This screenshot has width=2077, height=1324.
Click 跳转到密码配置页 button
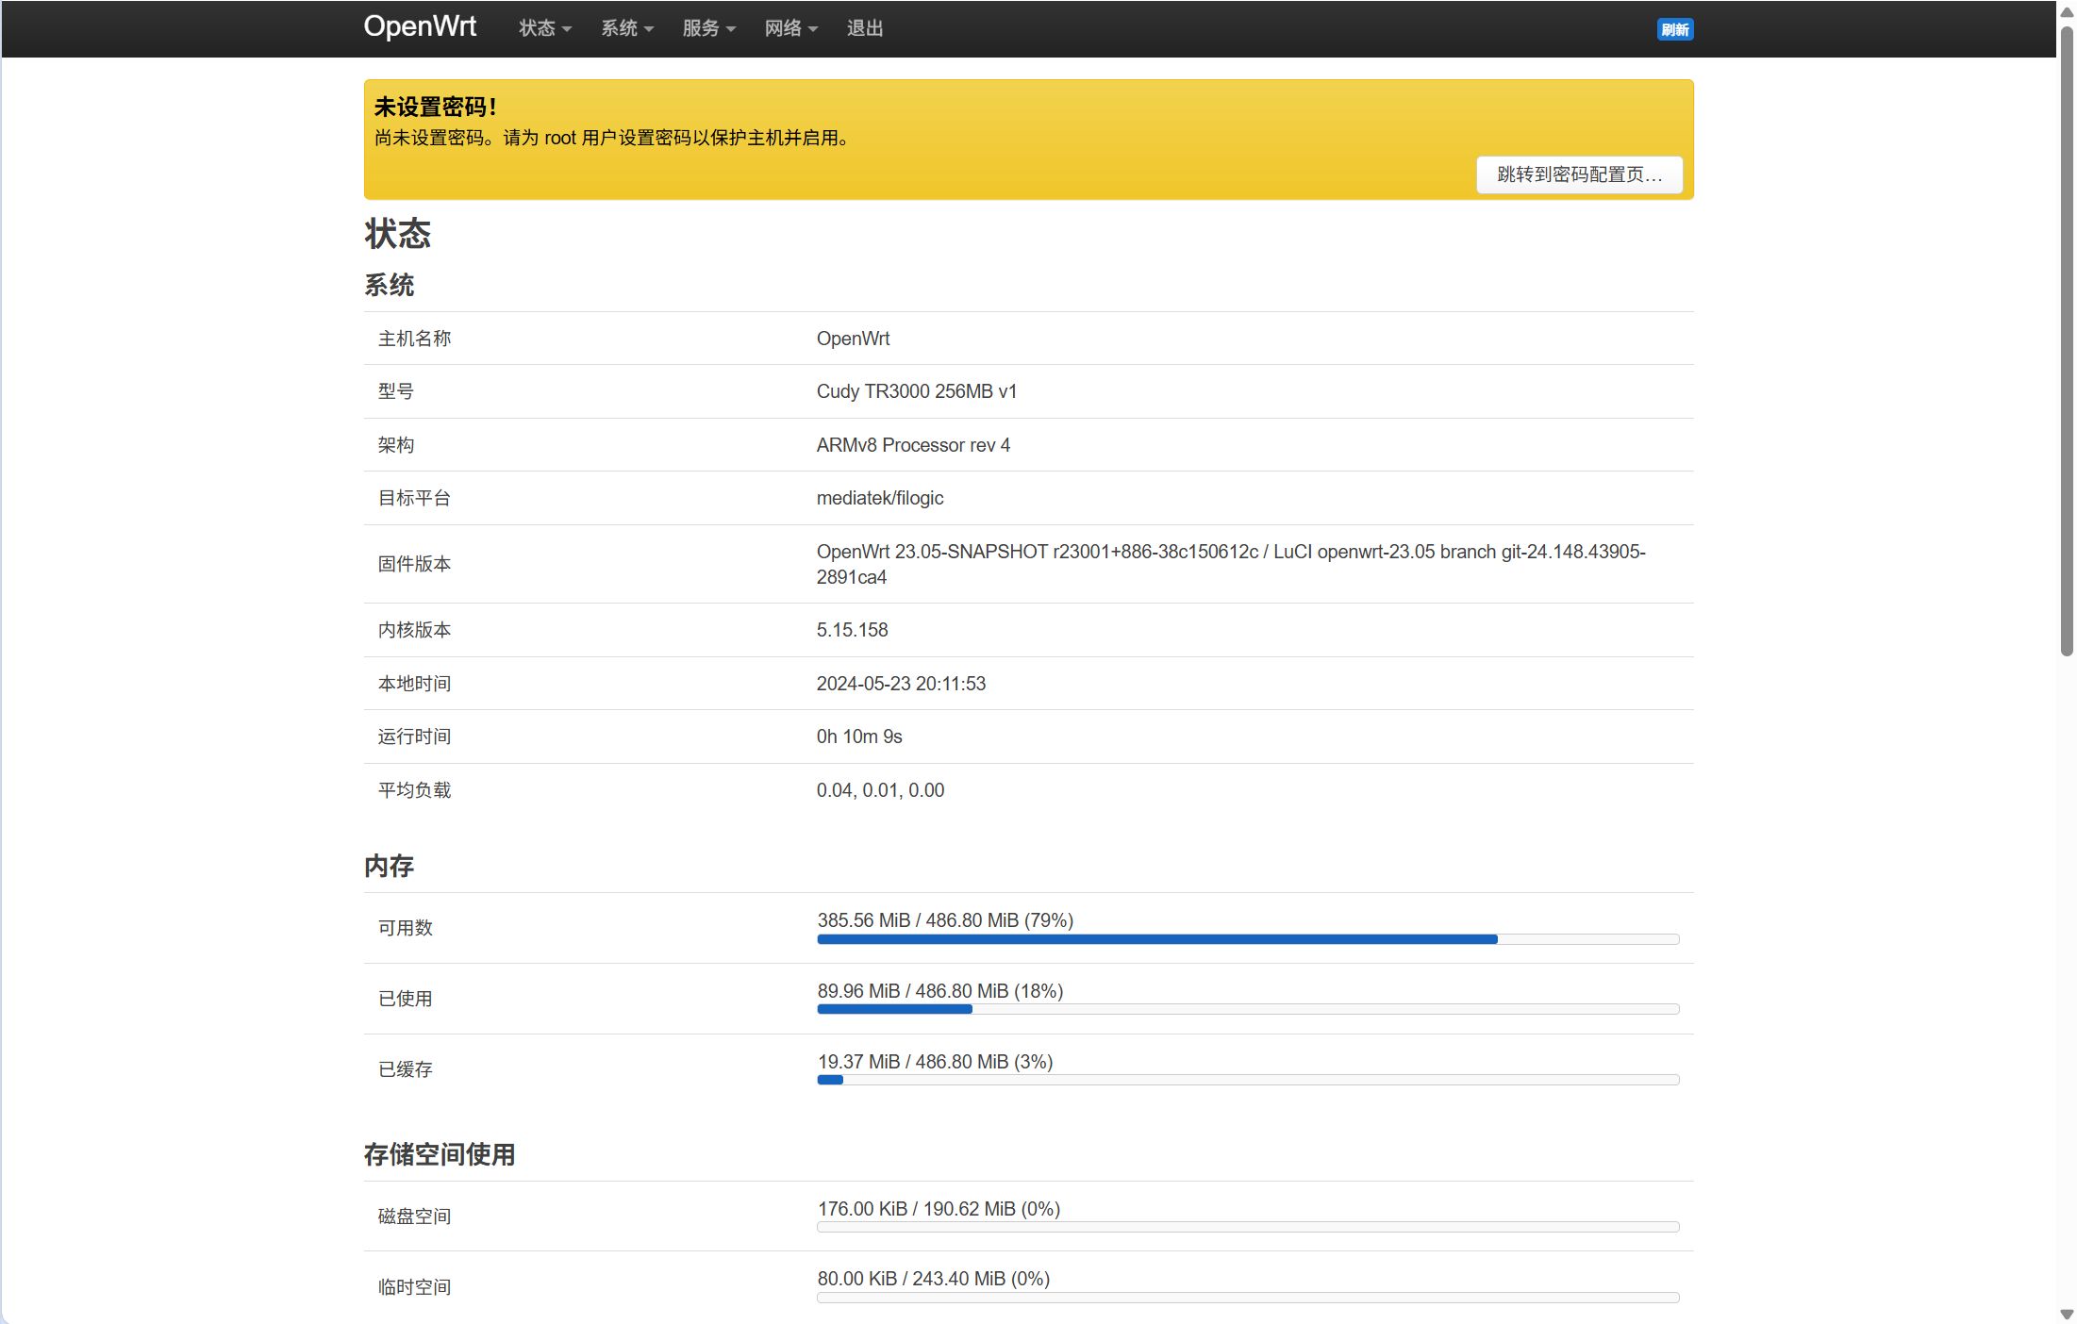[1579, 174]
